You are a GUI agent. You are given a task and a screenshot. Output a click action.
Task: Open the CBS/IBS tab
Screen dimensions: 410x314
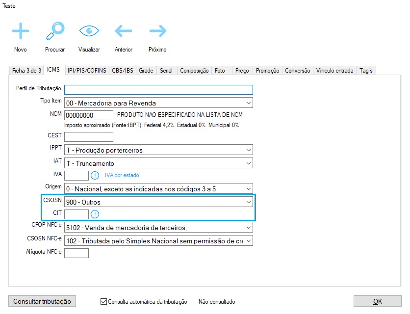click(x=123, y=71)
